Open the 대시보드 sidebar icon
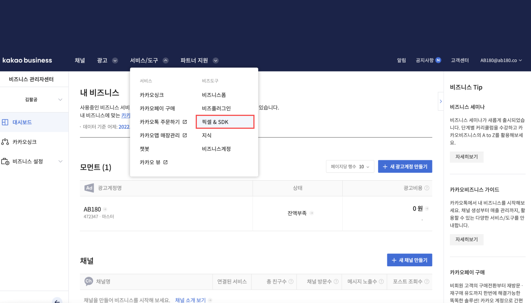Screen dimensions: 531x303 [x=5, y=122]
